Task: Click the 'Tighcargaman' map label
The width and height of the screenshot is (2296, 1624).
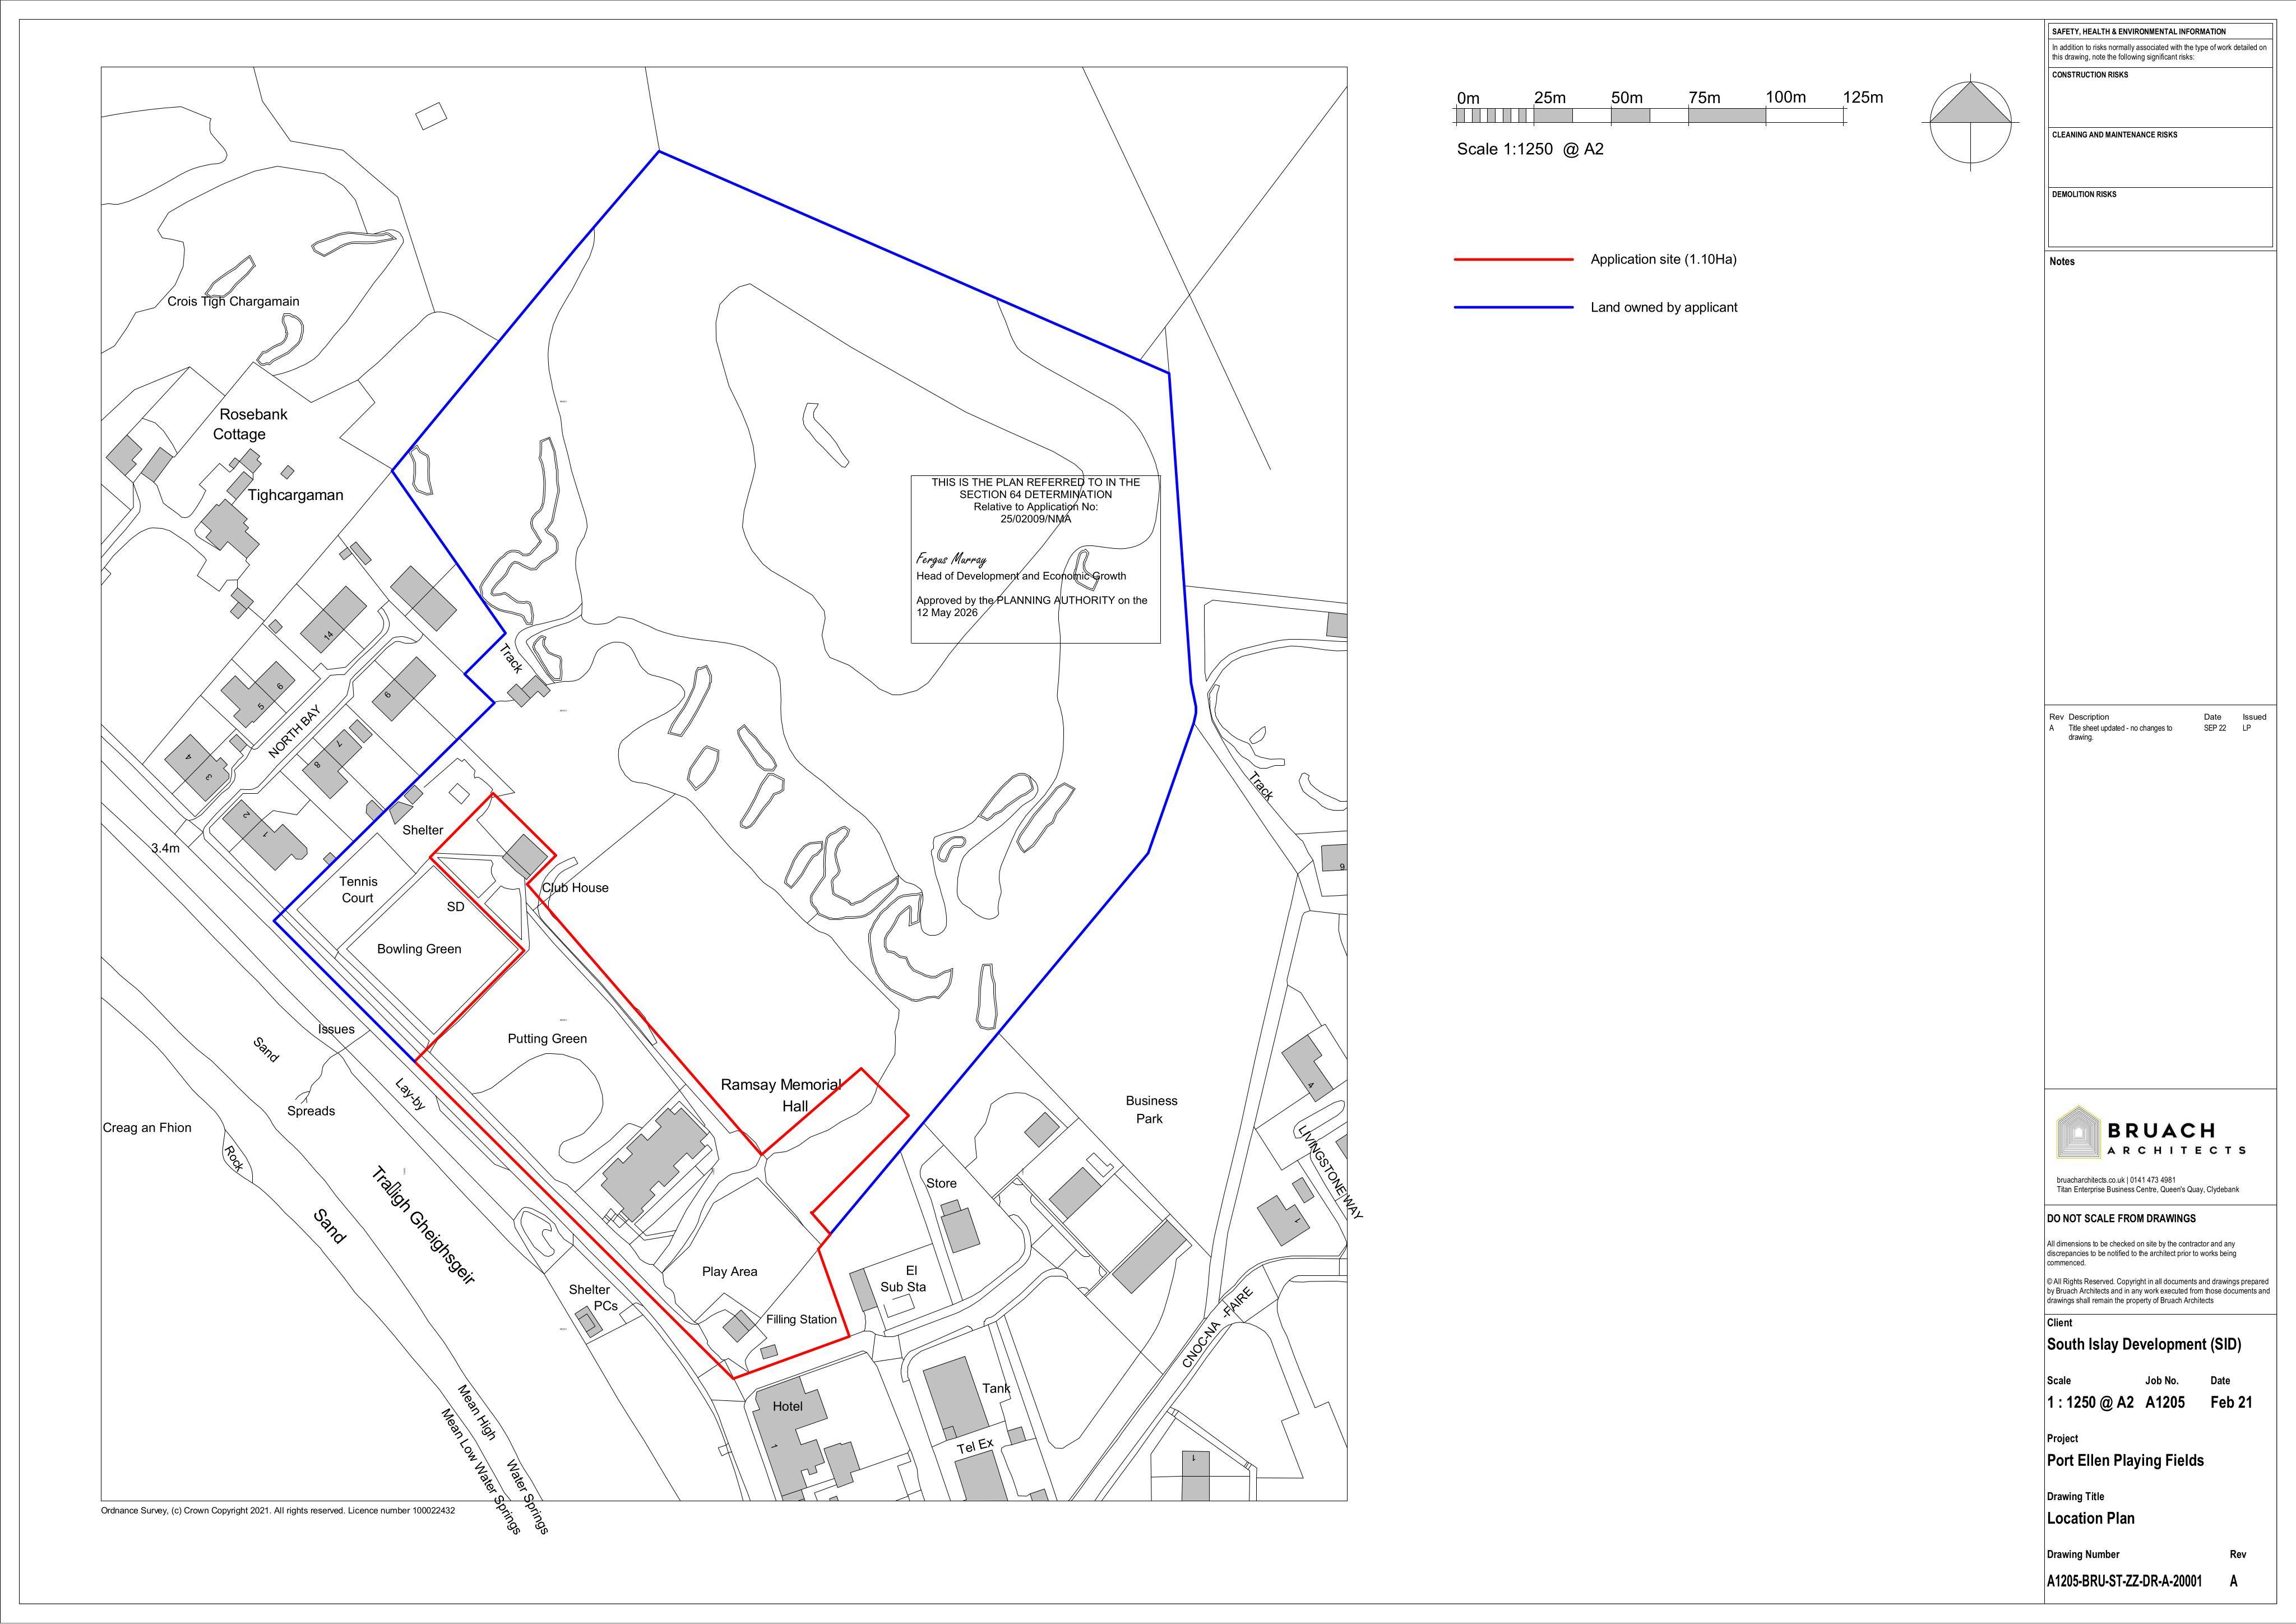Action: pos(295,495)
